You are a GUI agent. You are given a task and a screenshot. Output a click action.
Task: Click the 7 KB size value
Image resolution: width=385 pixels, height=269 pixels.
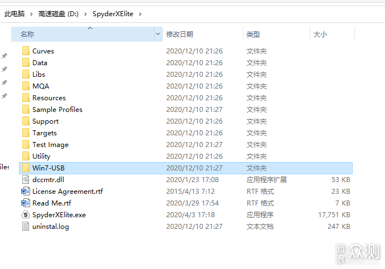343,203
